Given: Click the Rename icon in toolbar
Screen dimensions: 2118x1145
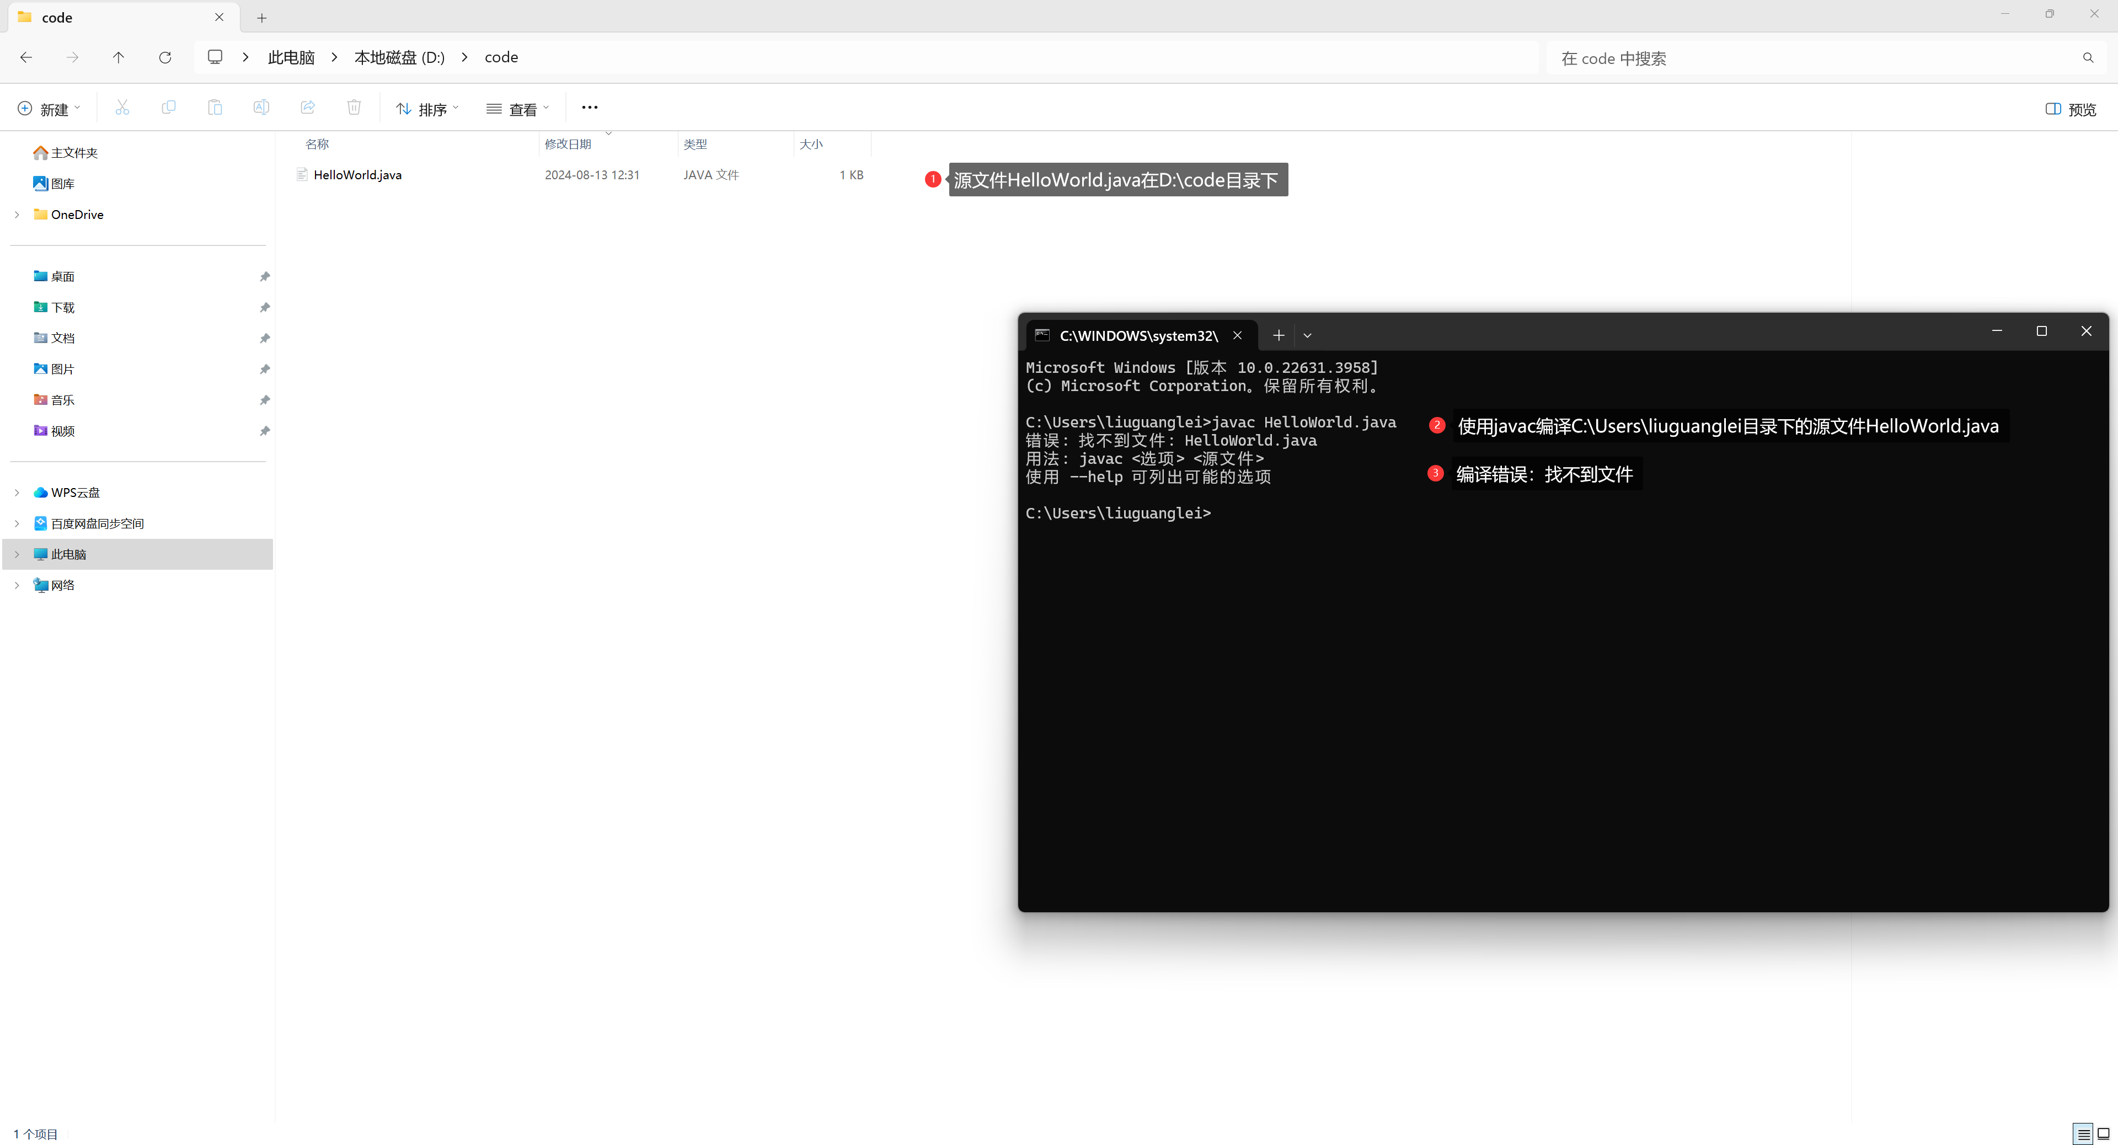Looking at the screenshot, I should [261, 108].
